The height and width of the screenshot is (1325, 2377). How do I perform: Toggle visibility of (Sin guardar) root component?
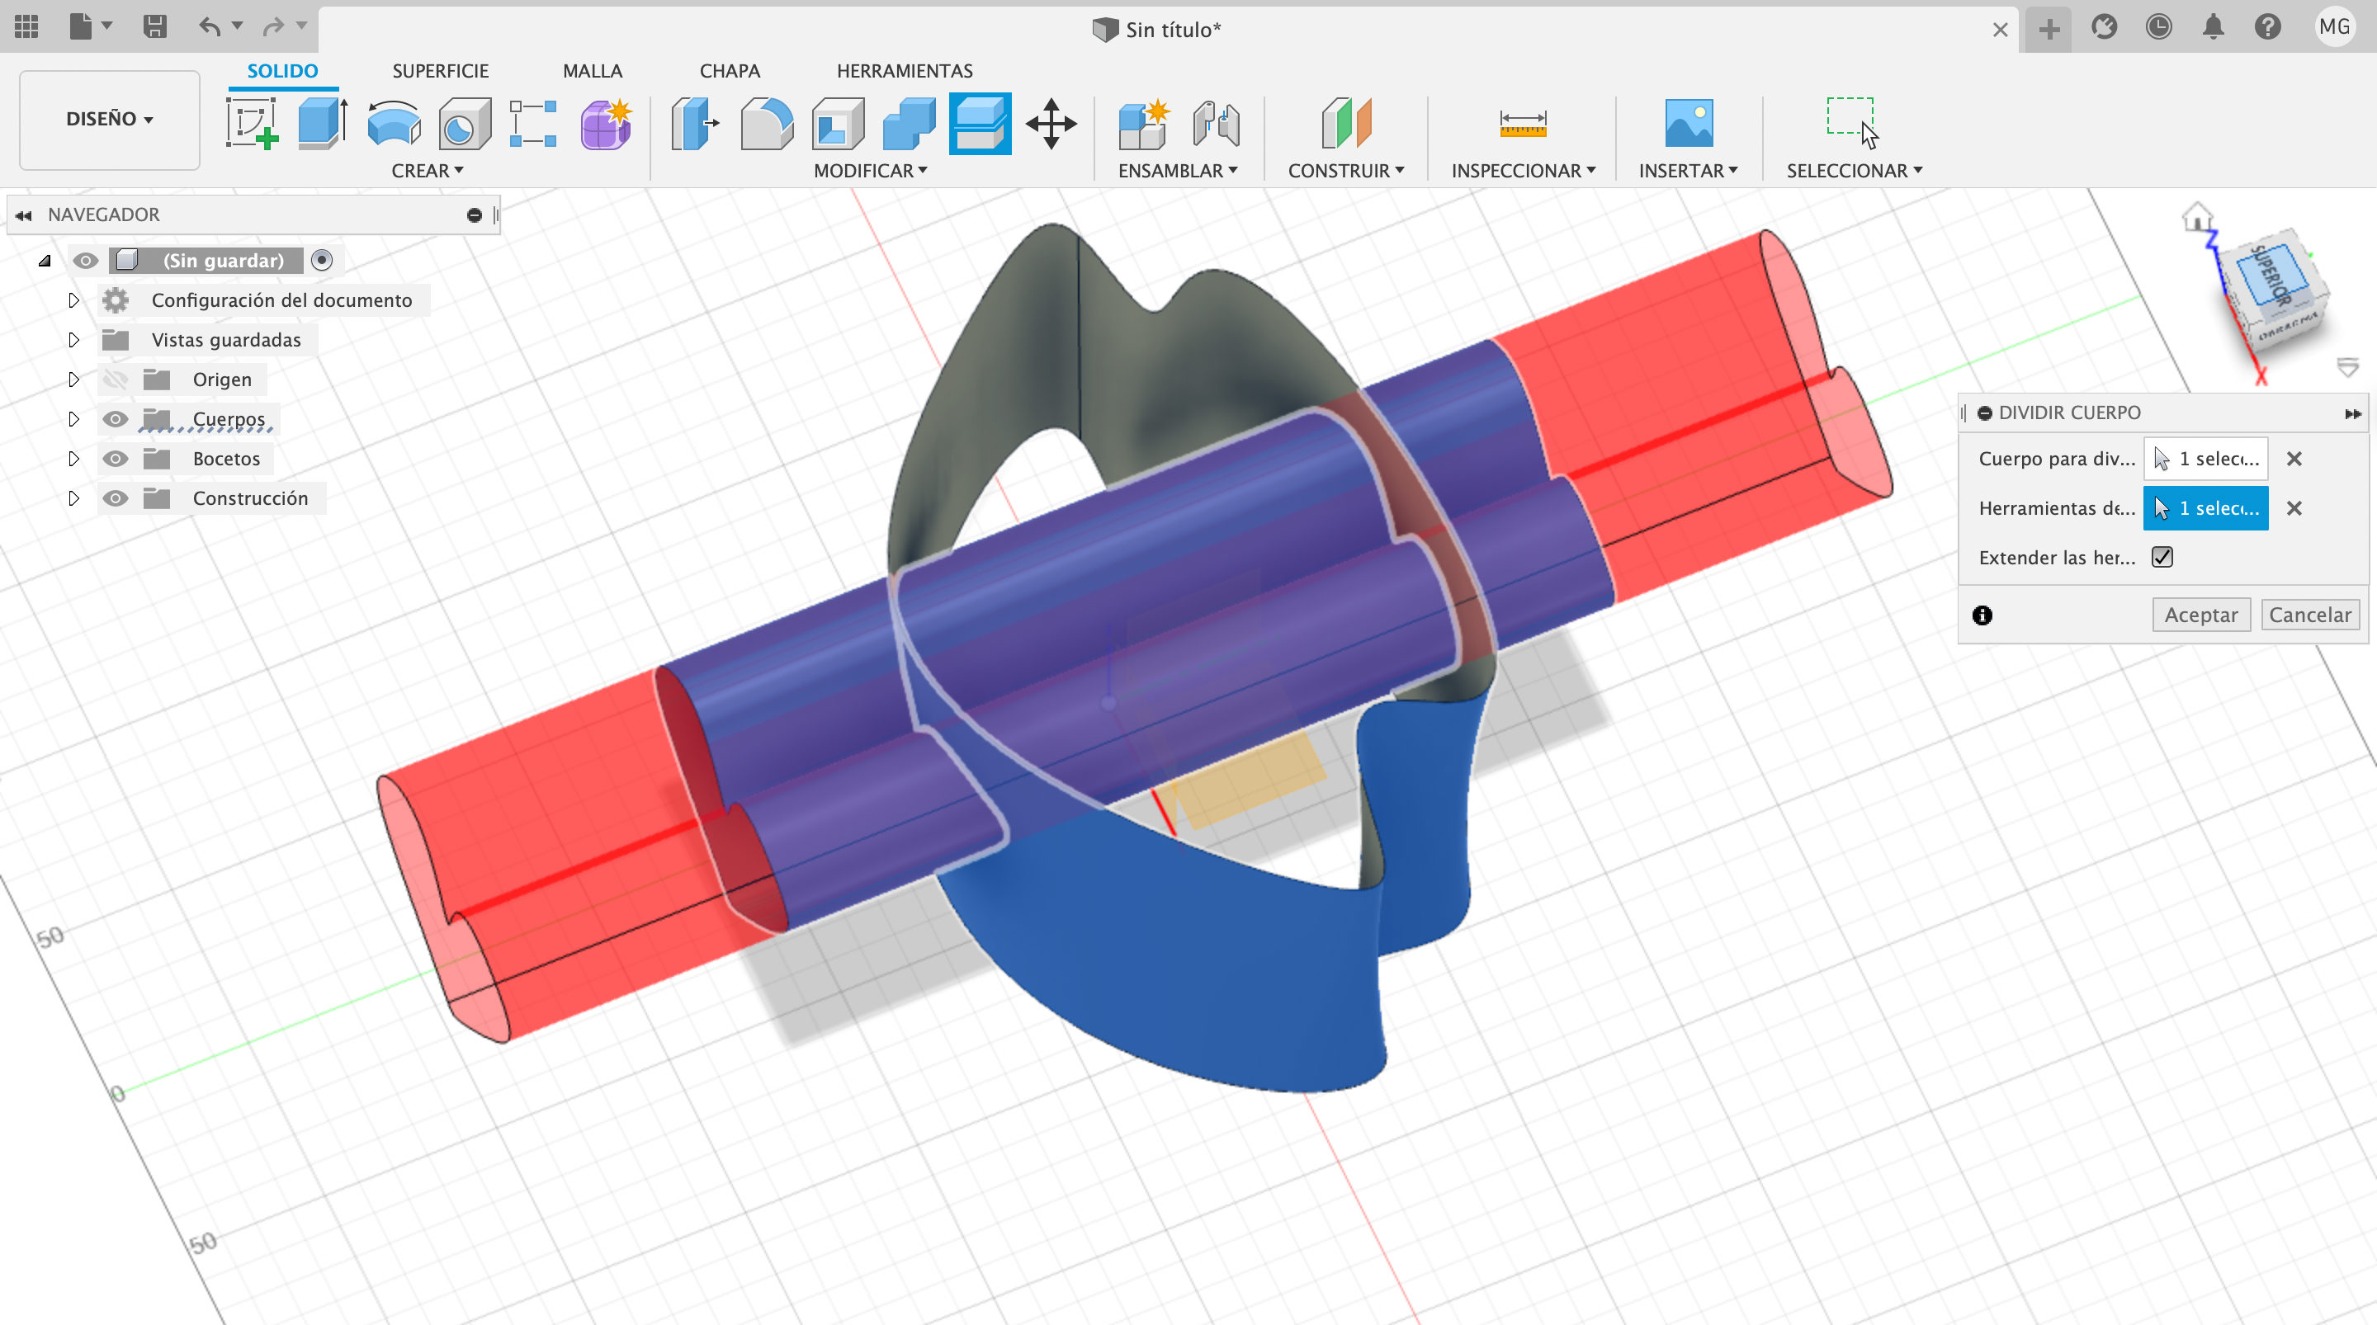(86, 262)
